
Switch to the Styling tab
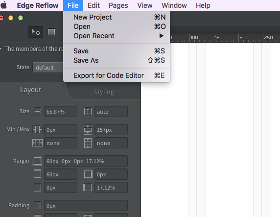(104, 92)
